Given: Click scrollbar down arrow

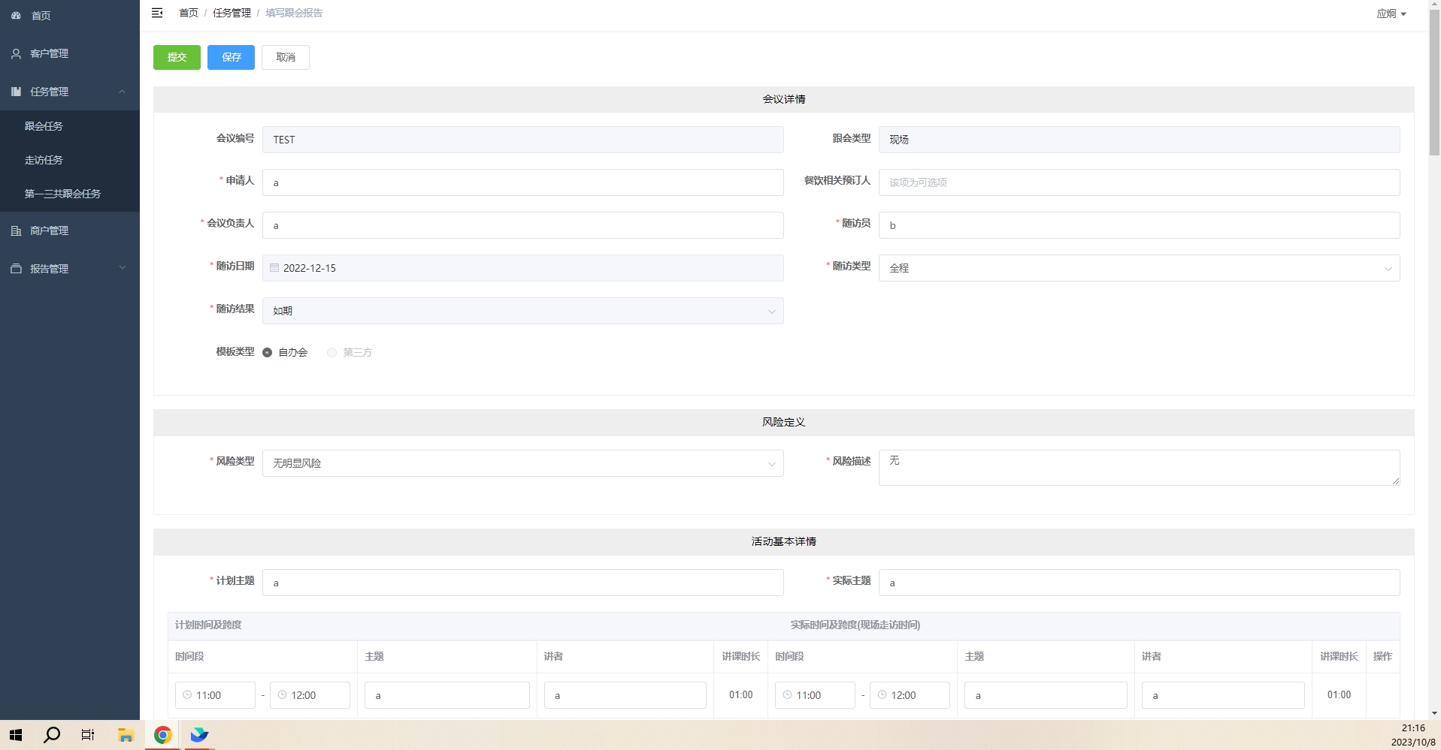Looking at the screenshot, I should click(x=1434, y=713).
